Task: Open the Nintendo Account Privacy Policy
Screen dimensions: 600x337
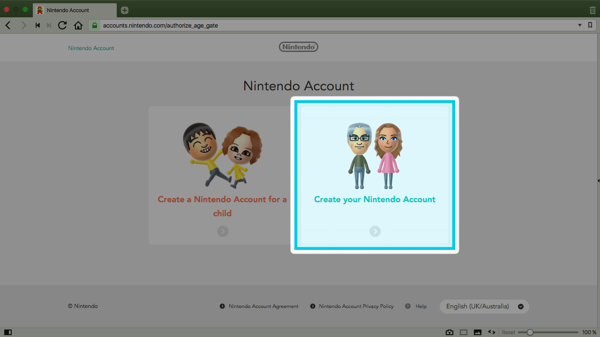Action: click(356, 306)
